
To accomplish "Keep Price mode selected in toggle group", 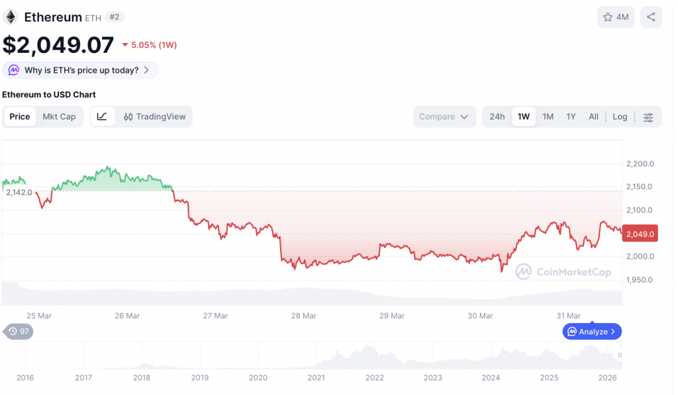I will pos(19,116).
